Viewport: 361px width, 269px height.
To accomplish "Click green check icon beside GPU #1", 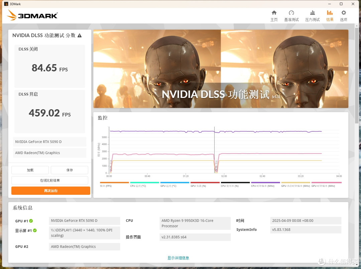I will (x=31, y=221).
